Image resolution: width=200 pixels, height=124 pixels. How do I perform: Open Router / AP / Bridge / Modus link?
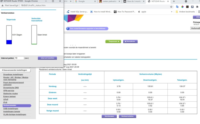[x=16, y=78]
